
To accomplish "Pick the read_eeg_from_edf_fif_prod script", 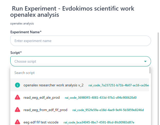I will coord(45,110).
